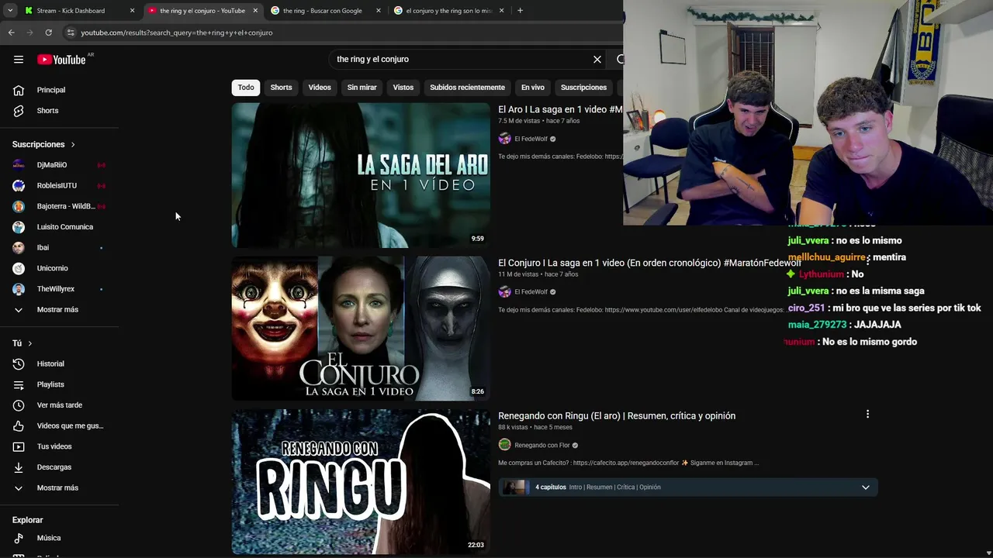Select the Sin mirar filter chip

click(x=362, y=88)
